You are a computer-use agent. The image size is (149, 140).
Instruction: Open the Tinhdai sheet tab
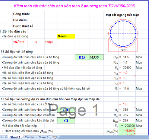click(29, 137)
